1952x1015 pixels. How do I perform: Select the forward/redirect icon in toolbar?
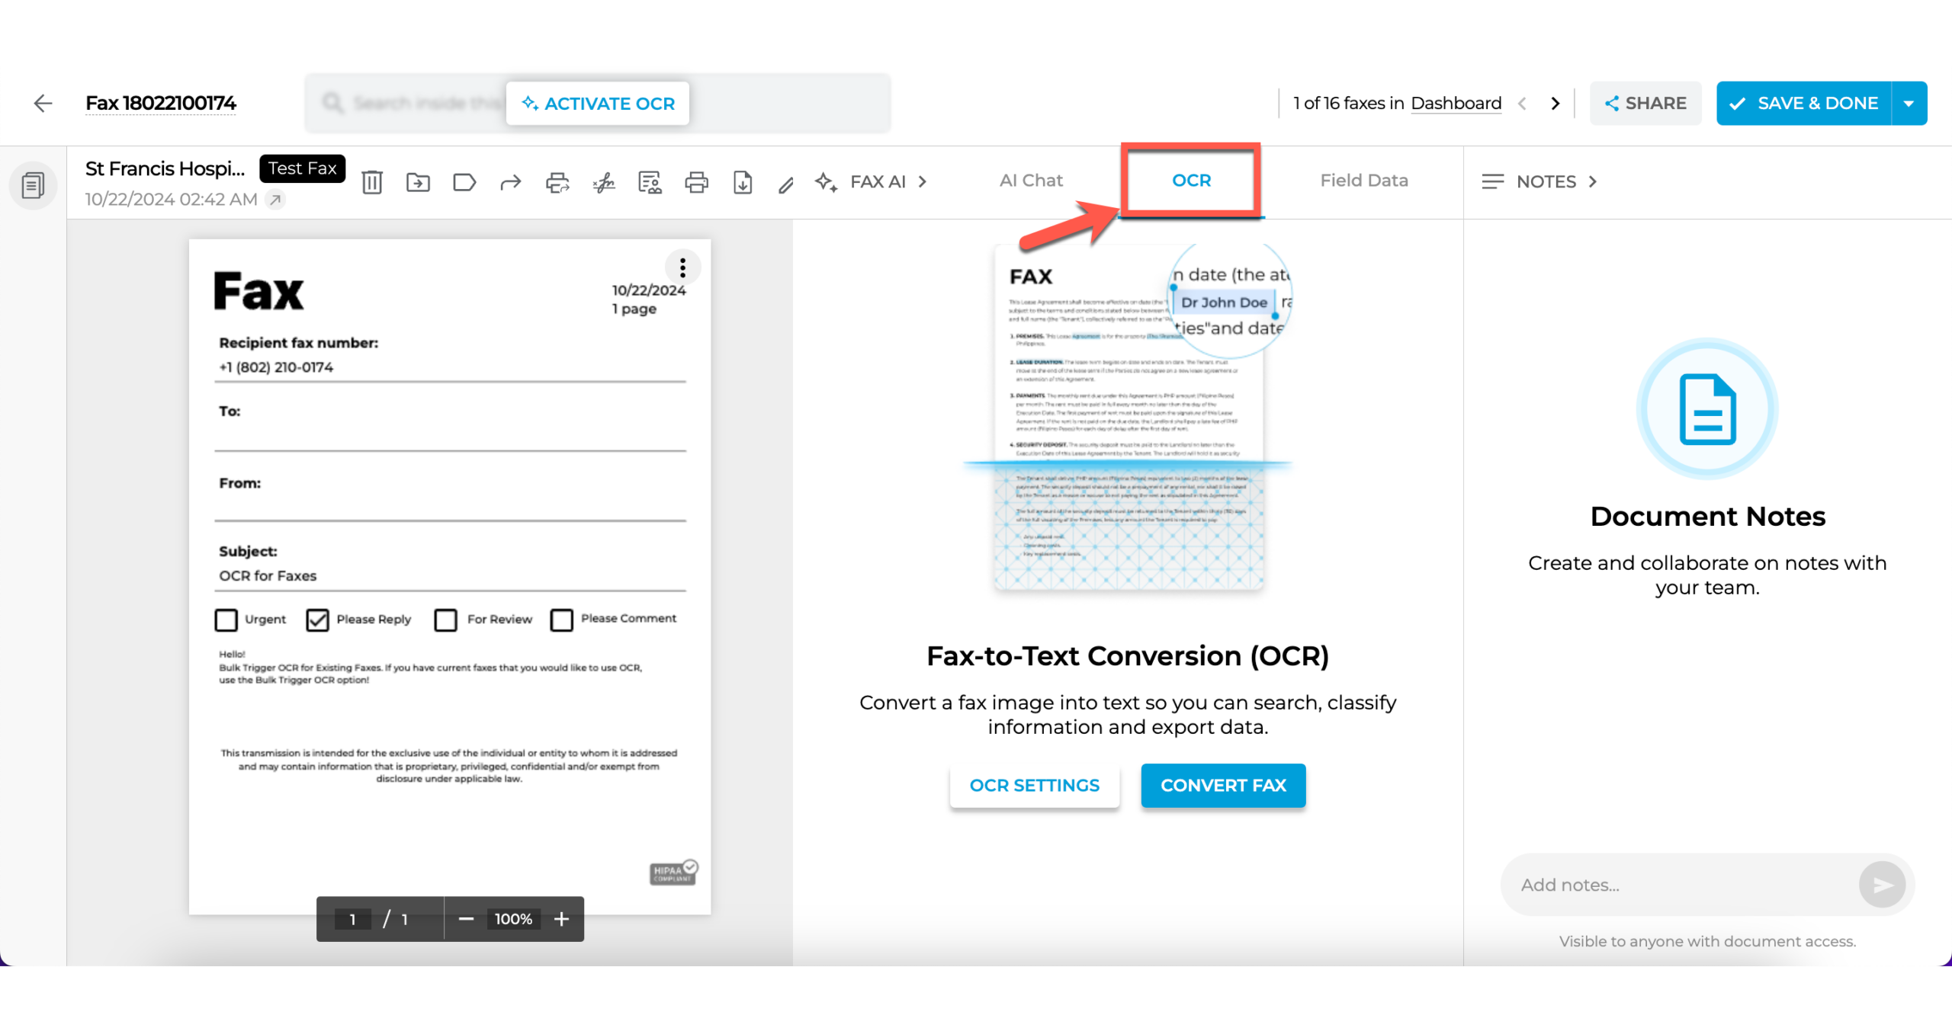511,181
